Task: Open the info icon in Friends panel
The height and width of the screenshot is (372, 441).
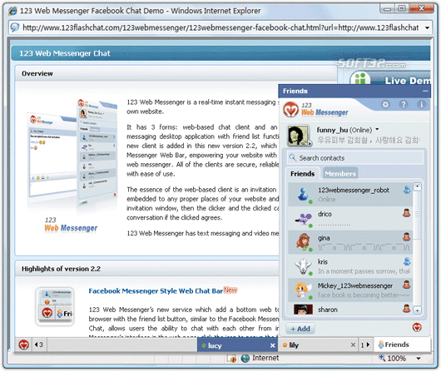Action: [x=421, y=105]
